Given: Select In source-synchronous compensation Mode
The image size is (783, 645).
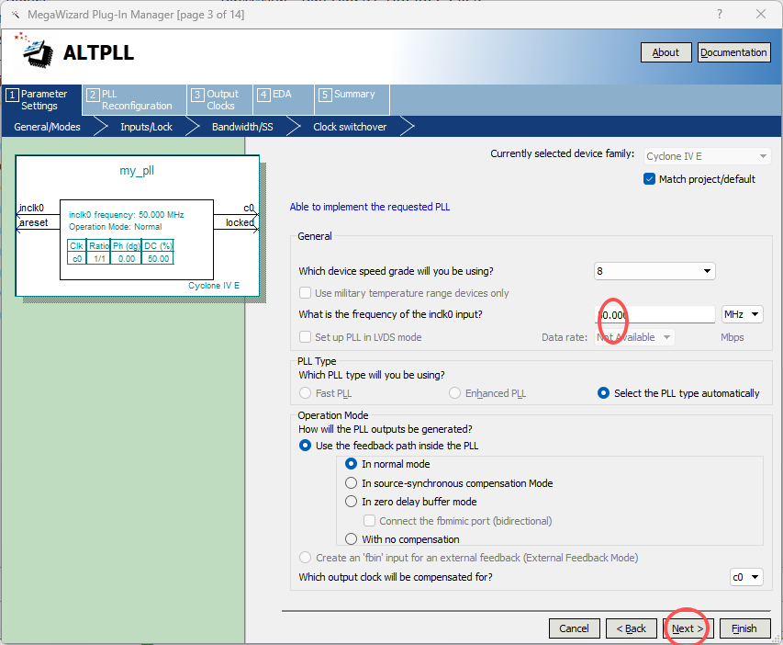Looking at the screenshot, I should click(x=351, y=483).
